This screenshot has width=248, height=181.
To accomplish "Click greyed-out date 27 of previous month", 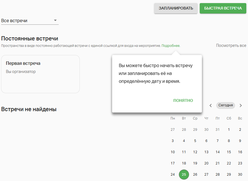I will tap(173, 130).
